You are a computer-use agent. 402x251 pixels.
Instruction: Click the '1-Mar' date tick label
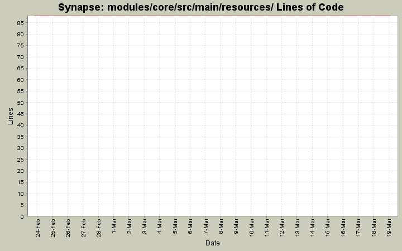click(x=114, y=226)
